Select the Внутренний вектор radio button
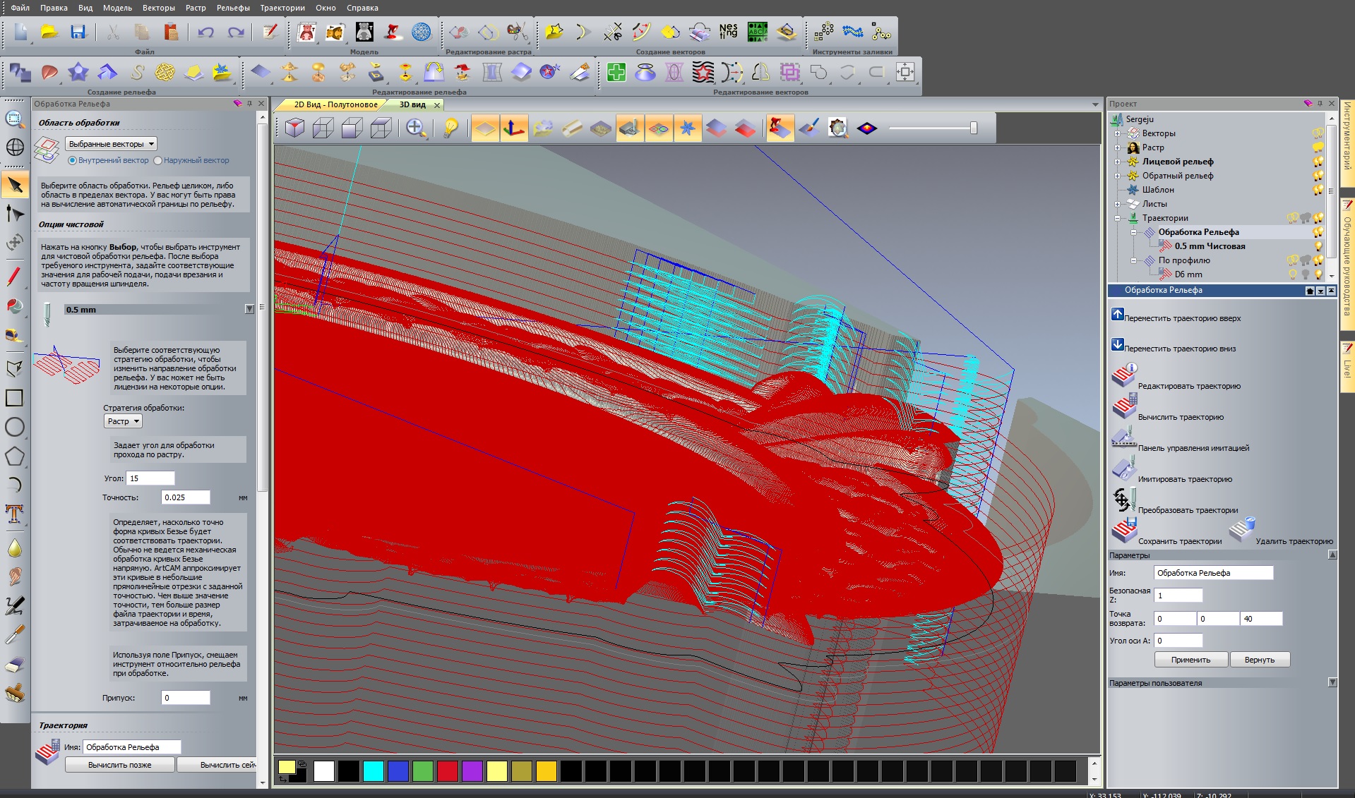 click(72, 161)
